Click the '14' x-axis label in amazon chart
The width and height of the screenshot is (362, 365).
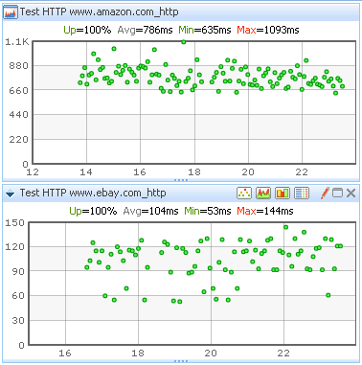pyautogui.click(x=86, y=172)
